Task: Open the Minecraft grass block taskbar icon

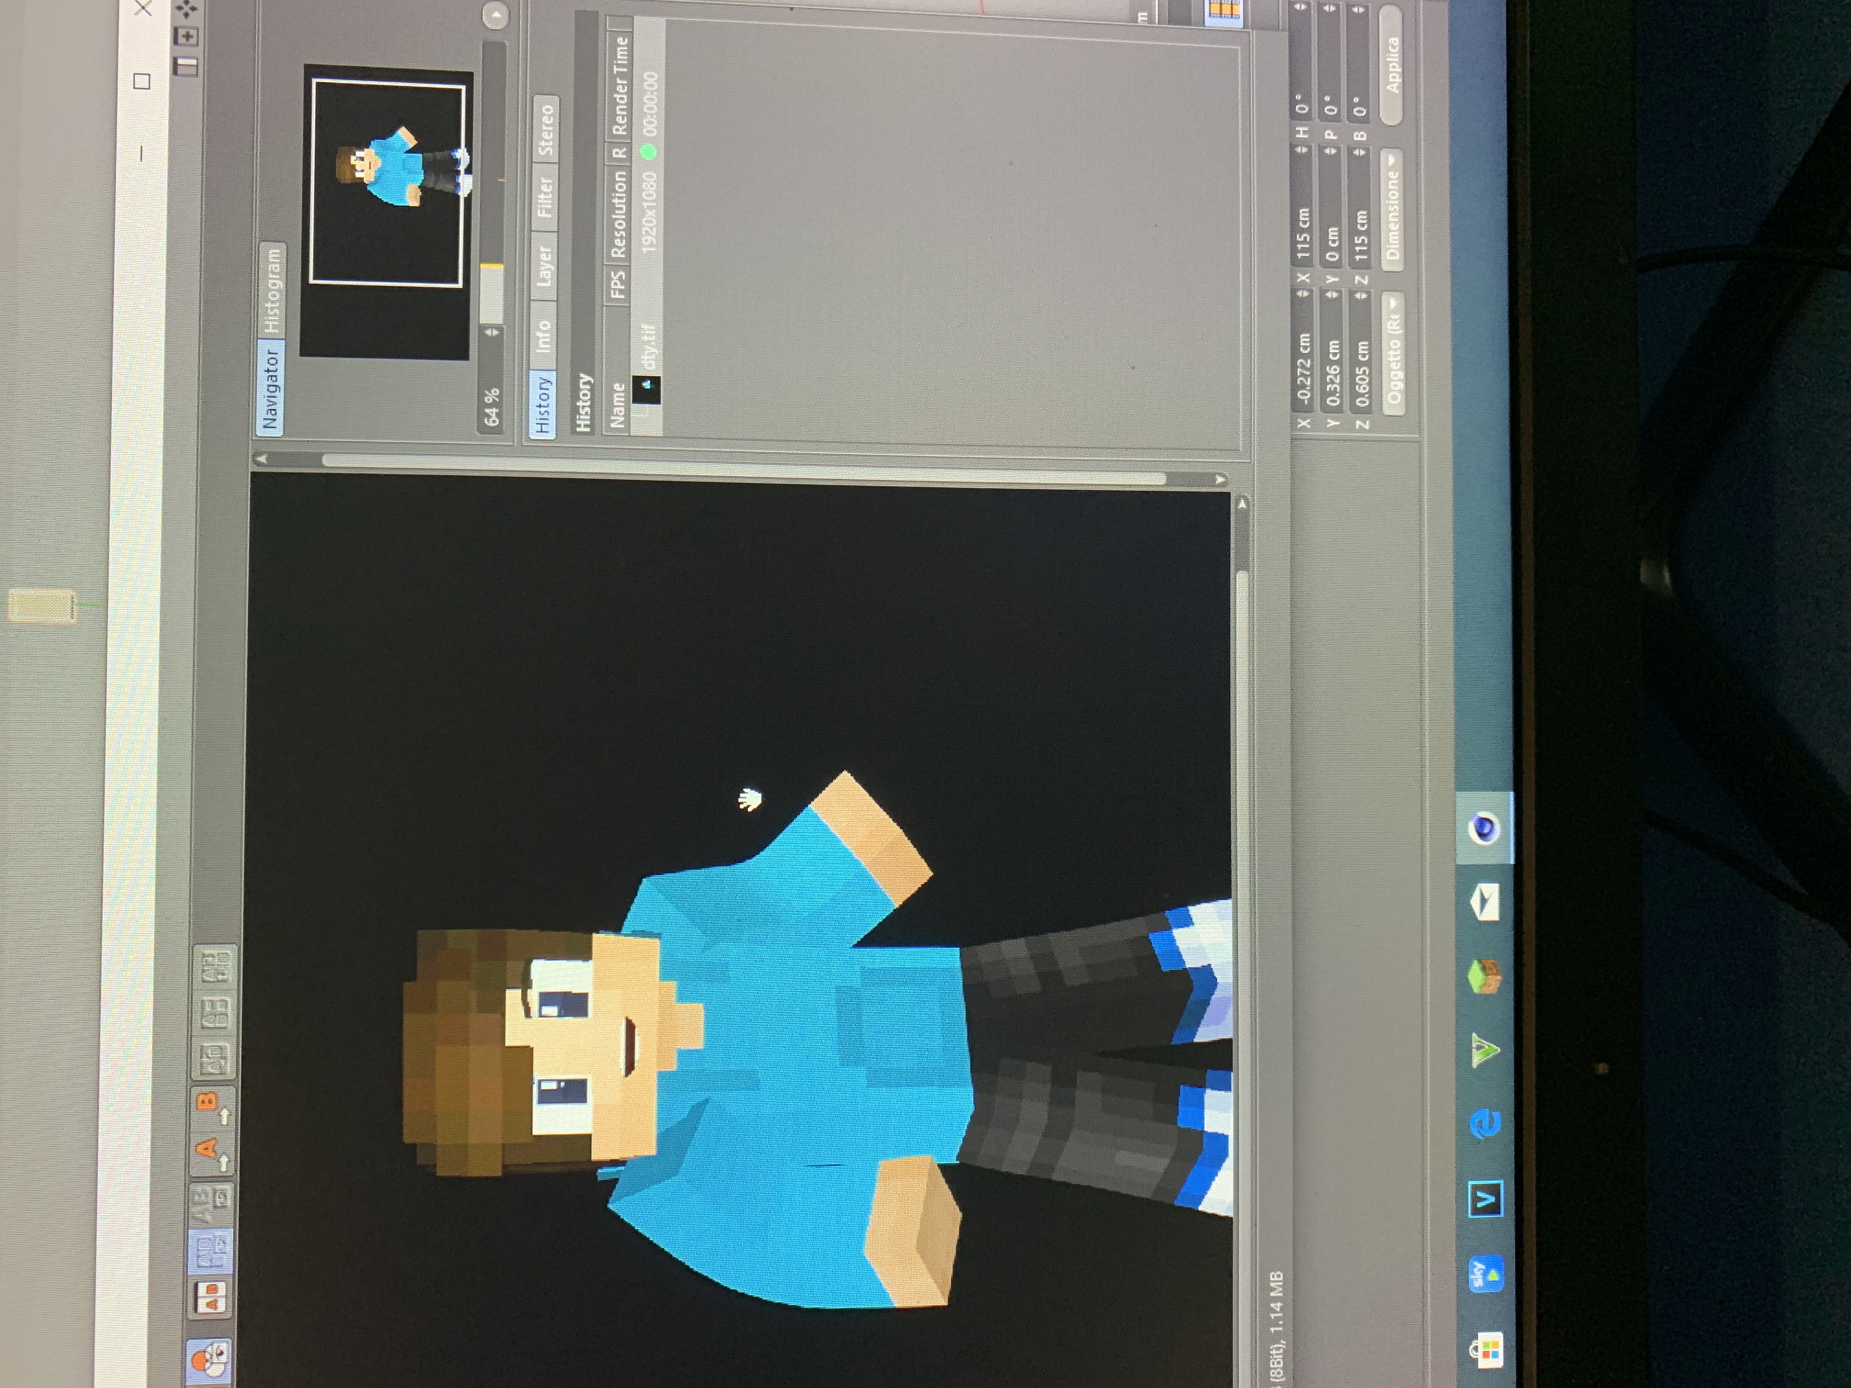Action: click(1485, 975)
